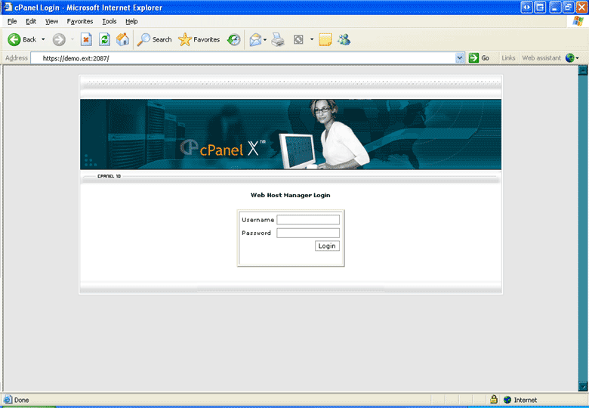This screenshot has height=408, width=589.
Task: Click the Go button
Action: click(479, 58)
